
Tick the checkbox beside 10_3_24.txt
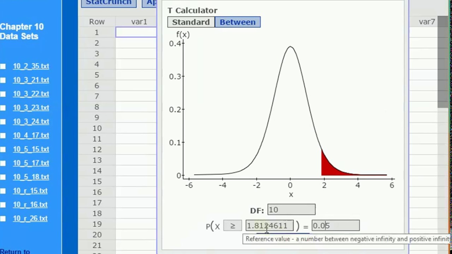pyautogui.click(x=3, y=122)
